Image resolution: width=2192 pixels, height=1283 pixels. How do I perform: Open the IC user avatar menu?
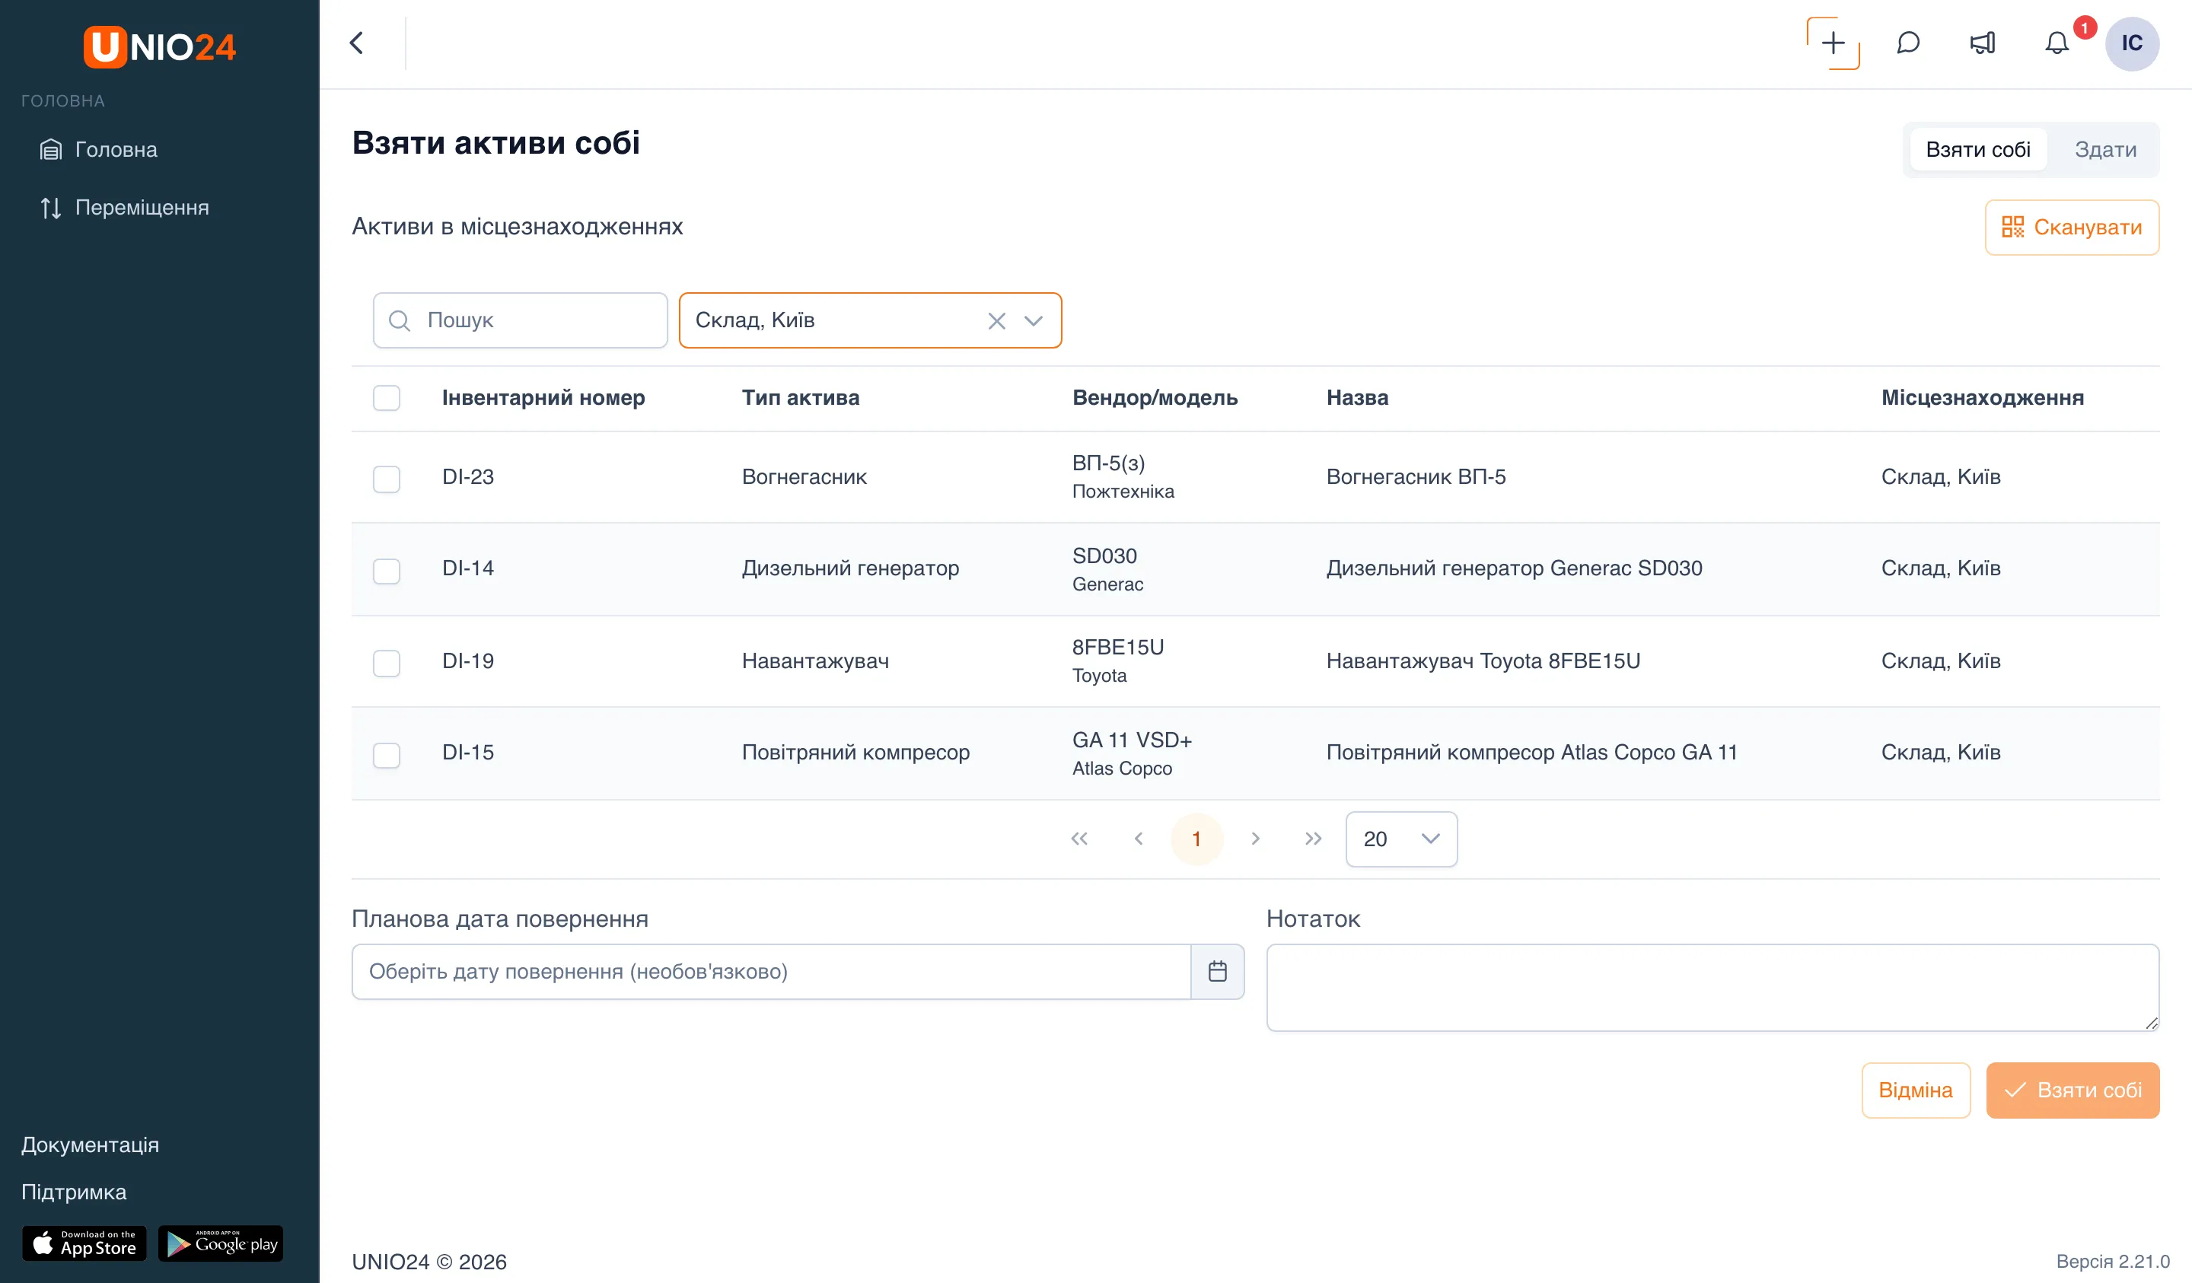(2131, 43)
